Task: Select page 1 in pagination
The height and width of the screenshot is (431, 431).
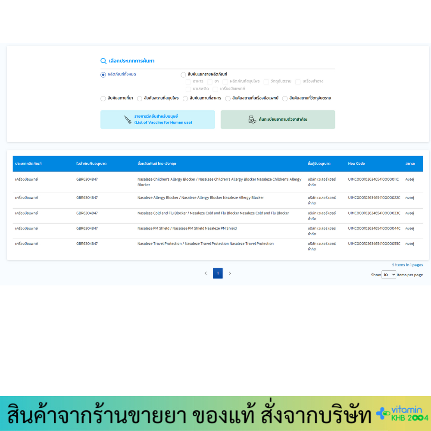Action: coord(218,273)
